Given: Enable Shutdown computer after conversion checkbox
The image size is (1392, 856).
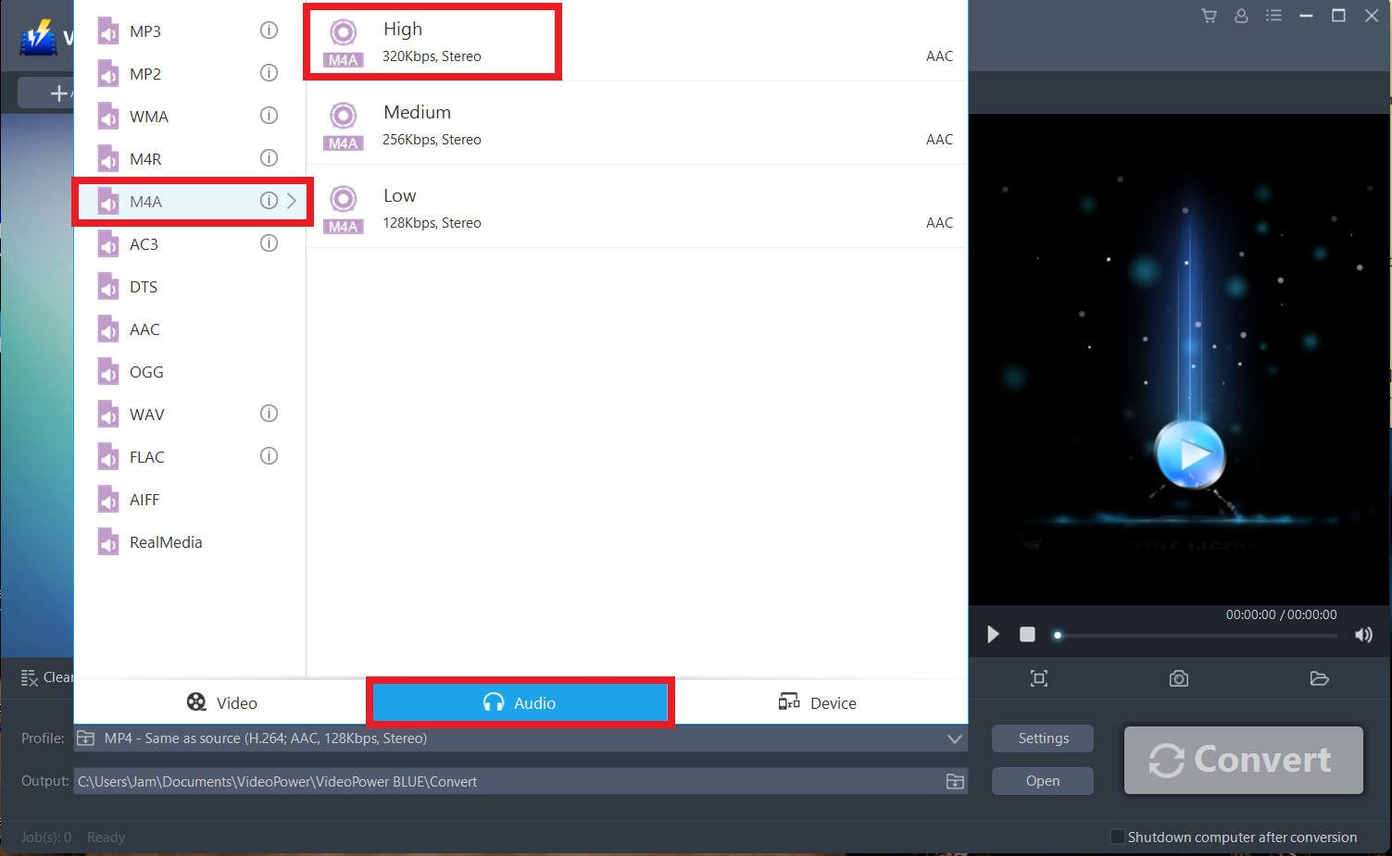Looking at the screenshot, I should coord(1118,837).
